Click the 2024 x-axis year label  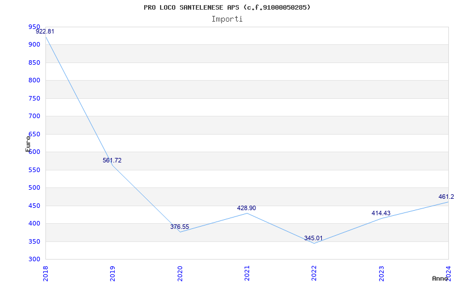tap(448, 273)
